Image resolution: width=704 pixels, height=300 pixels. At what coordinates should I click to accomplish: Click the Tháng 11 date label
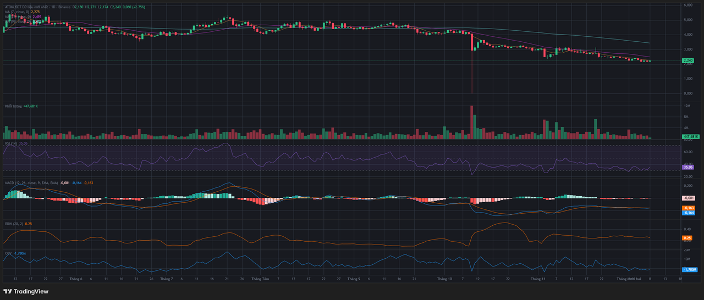click(538, 279)
